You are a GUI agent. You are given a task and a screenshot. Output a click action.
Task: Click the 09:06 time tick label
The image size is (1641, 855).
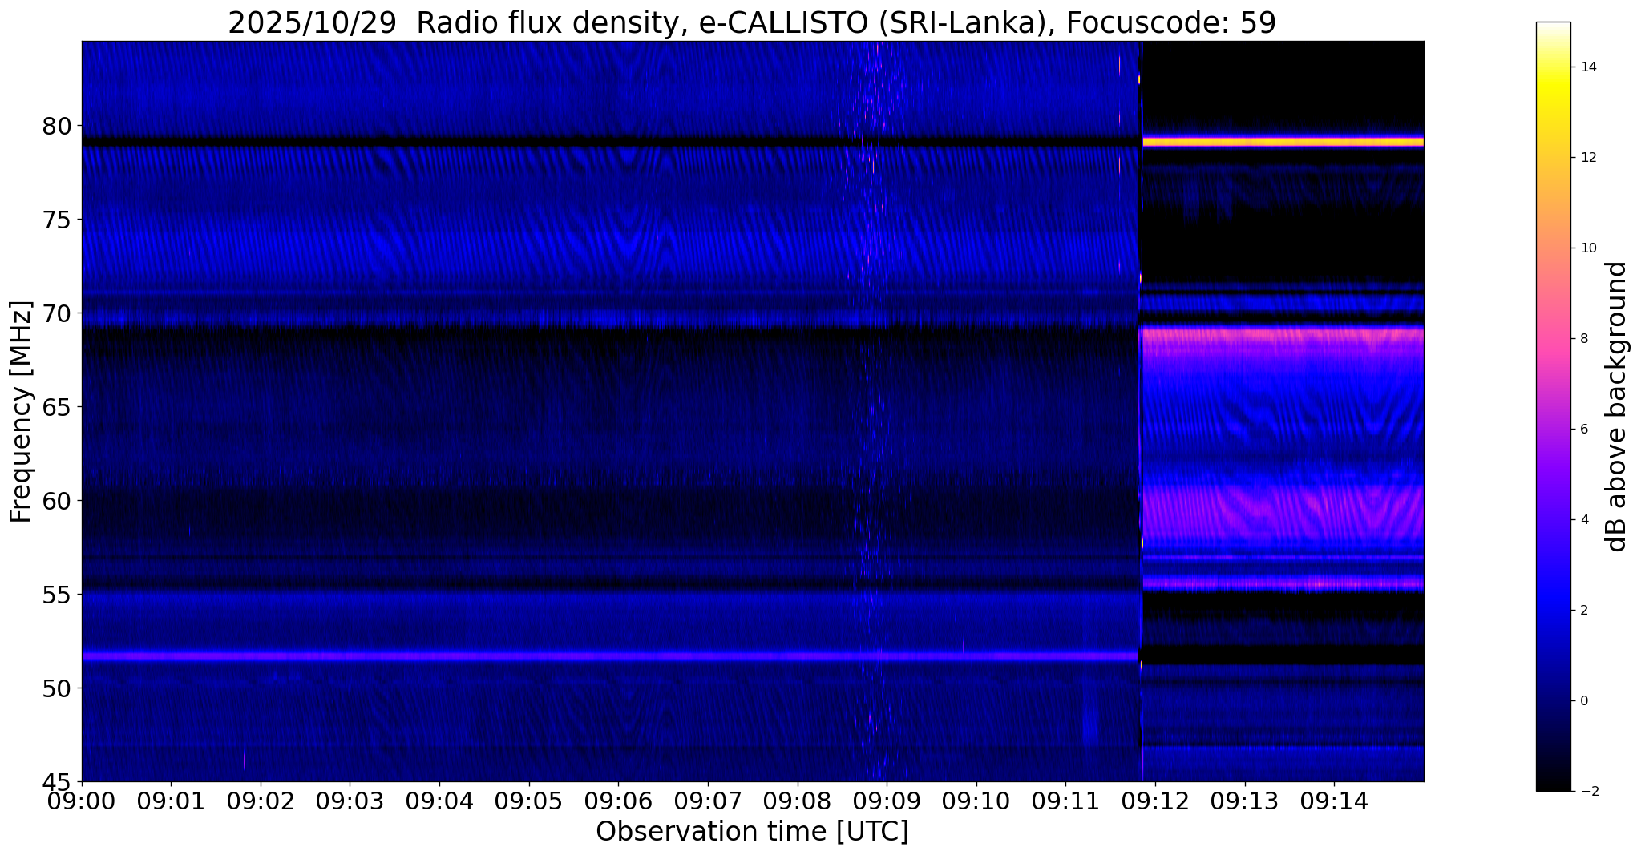(x=618, y=801)
